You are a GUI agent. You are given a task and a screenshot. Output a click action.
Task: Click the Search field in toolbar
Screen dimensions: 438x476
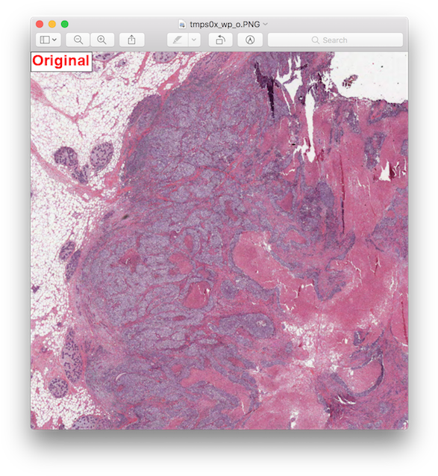pyautogui.click(x=335, y=40)
